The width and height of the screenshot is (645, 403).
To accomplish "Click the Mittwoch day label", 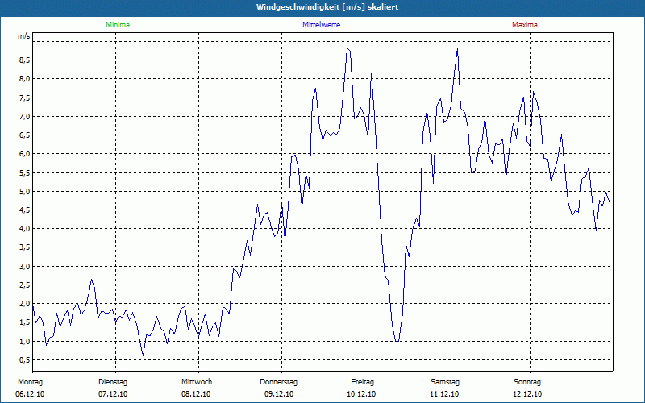I will (x=197, y=382).
